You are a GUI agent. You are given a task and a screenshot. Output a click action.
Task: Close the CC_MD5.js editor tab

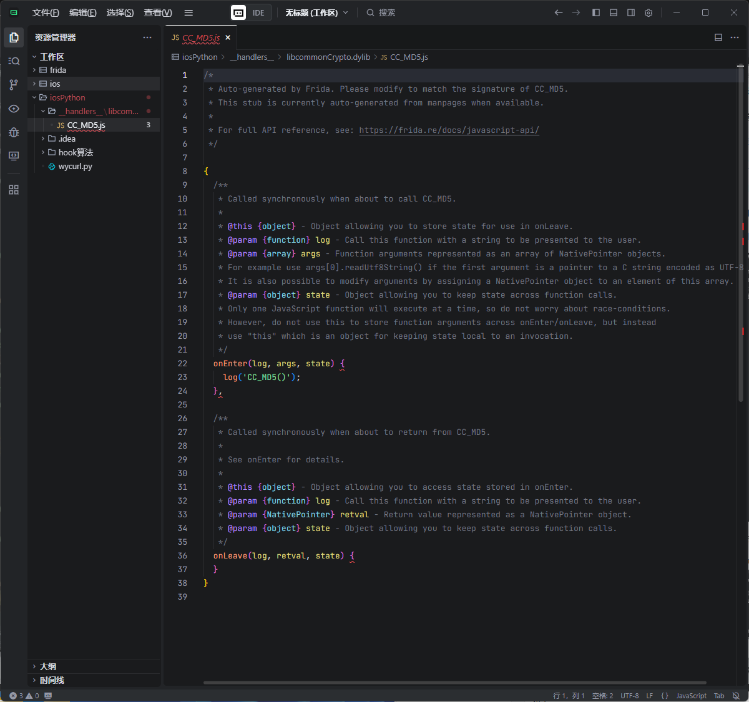[x=228, y=37]
